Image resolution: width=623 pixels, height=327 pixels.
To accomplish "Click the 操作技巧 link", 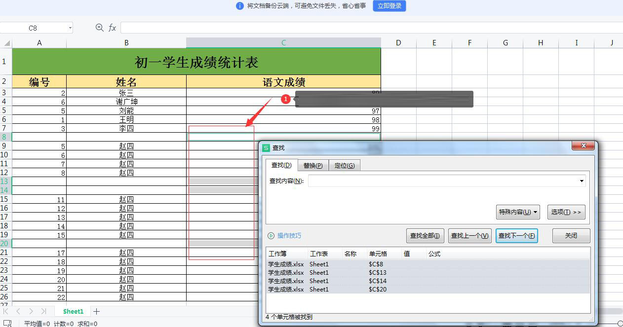I will point(289,236).
